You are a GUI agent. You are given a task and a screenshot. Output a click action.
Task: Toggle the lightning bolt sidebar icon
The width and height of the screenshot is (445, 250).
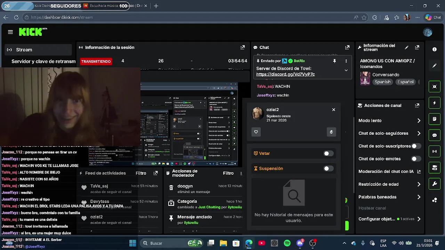coord(435,103)
